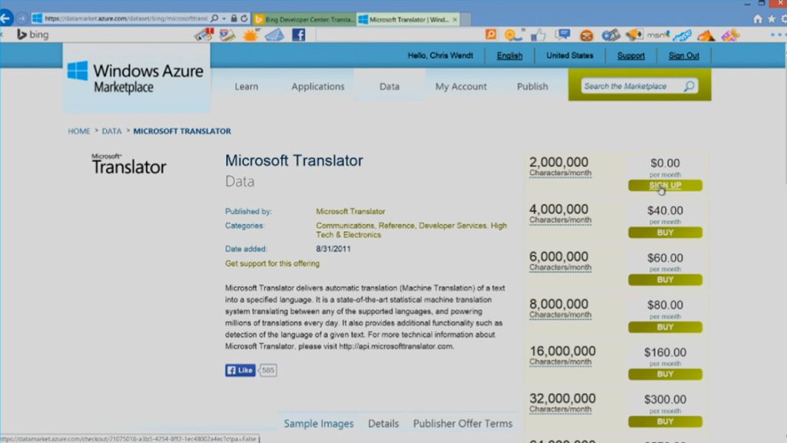Click the date added 8/31/2011
This screenshot has height=443, width=787.
tap(334, 249)
